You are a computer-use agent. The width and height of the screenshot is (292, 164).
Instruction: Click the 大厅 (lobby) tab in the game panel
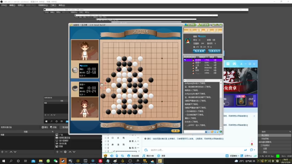pos(190,30)
